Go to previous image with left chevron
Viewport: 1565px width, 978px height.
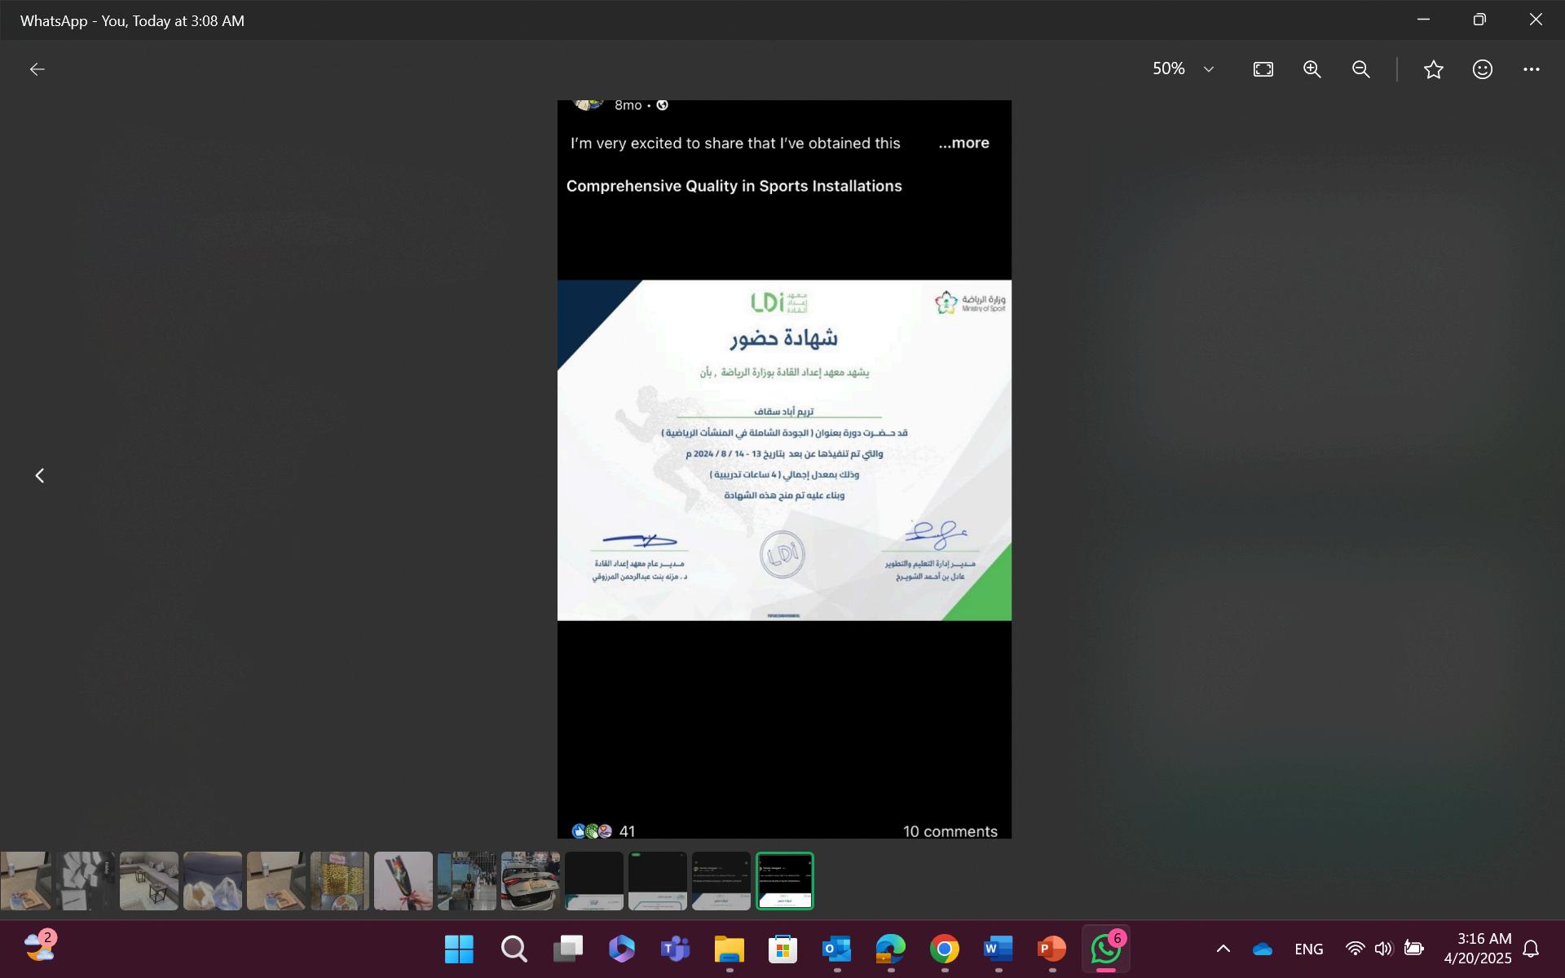coord(39,475)
